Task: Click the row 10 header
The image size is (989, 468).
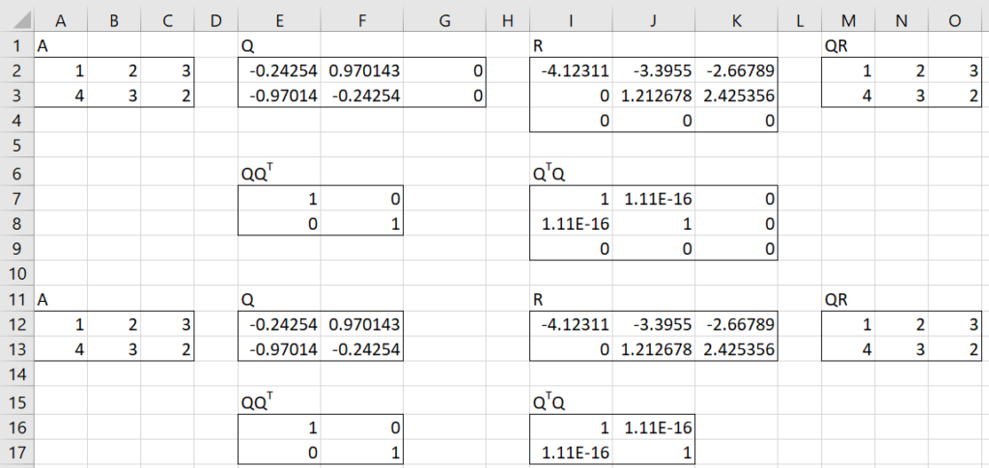Action: pos(14,273)
